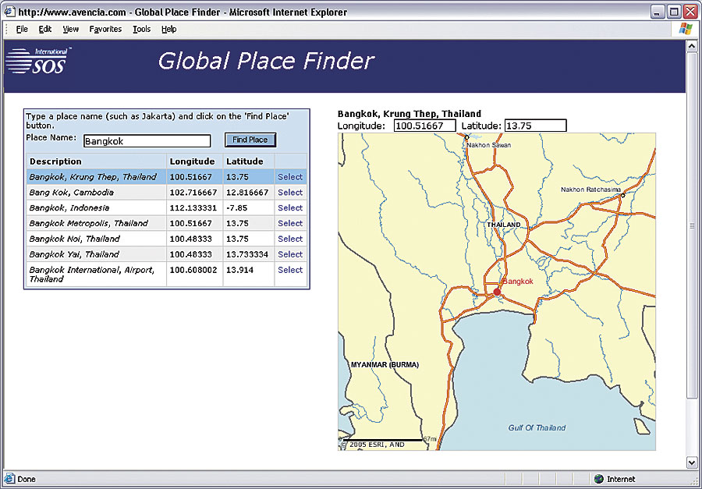This screenshot has width=702, height=489.
Task: Click the THAILAND country label on map
Action: pos(504,225)
